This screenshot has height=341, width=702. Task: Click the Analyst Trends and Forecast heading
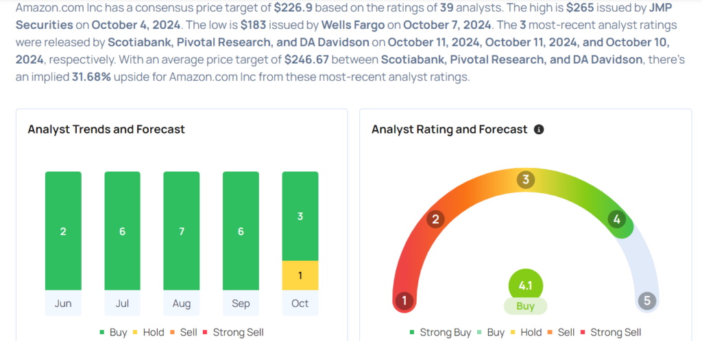pos(106,129)
